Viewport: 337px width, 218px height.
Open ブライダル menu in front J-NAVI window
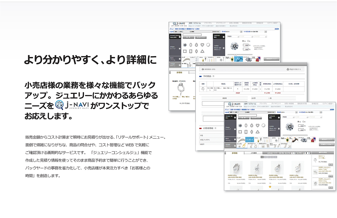263,104
